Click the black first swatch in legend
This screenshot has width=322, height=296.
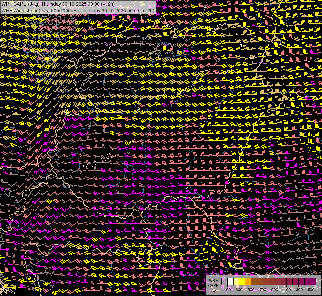point(224,281)
